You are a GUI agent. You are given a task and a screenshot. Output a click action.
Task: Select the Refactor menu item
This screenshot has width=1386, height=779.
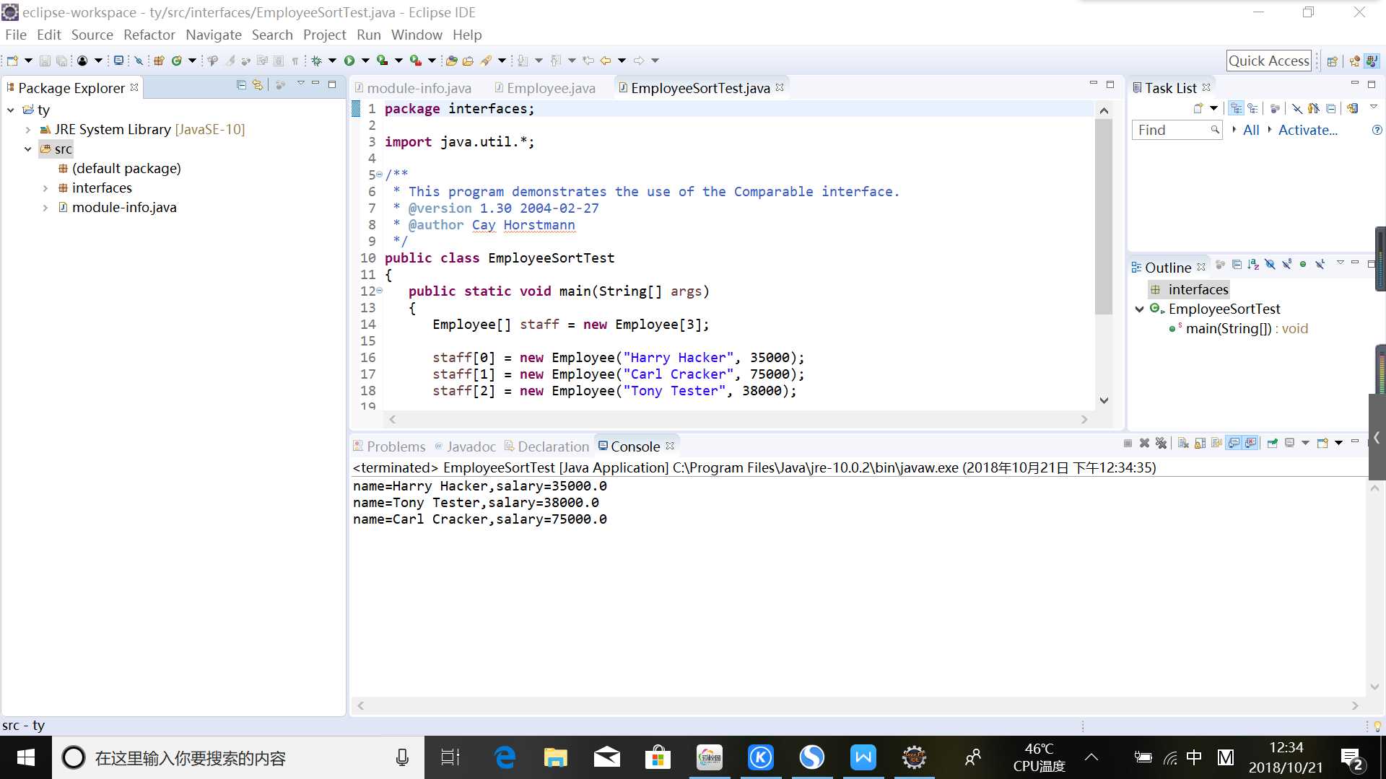(149, 34)
